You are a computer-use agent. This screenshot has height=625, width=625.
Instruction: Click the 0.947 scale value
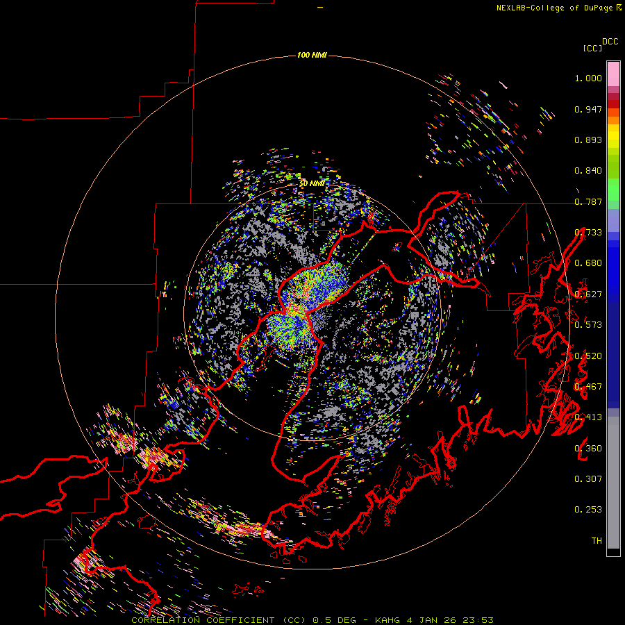click(588, 109)
